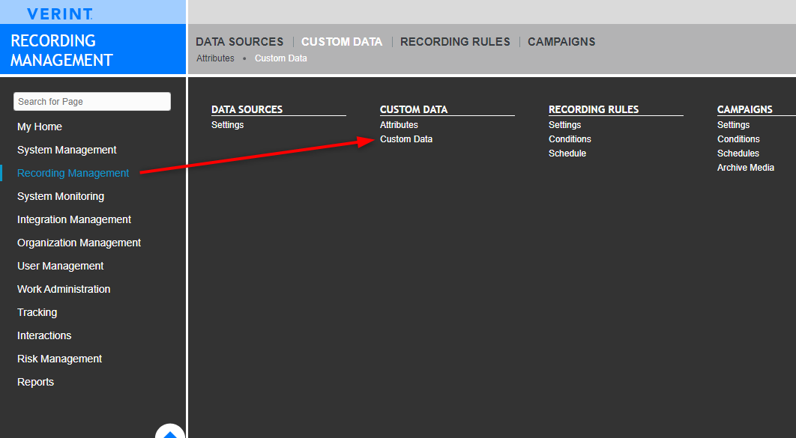Select System Management in sidebar
The width and height of the screenshot is (796, 438).
click(x=67, y=150)
